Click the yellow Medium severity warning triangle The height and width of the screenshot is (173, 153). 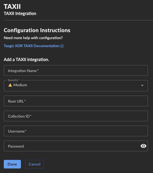click(x=10, y=85)
